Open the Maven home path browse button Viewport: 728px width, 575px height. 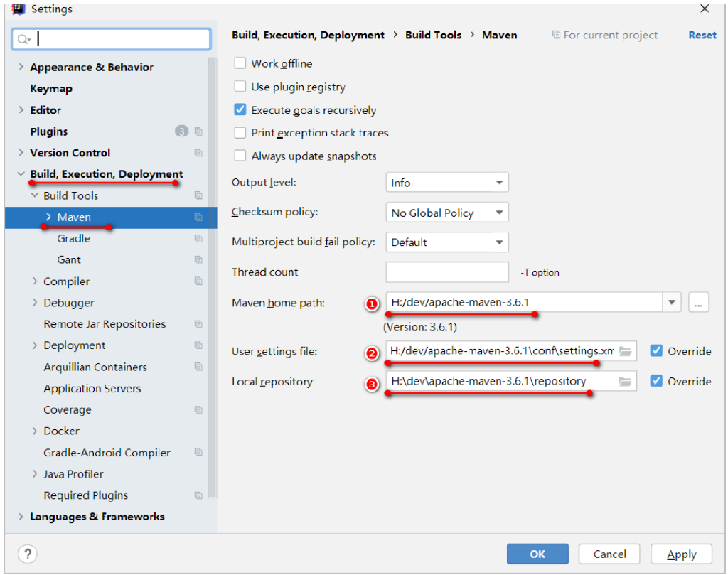[698, 303]
